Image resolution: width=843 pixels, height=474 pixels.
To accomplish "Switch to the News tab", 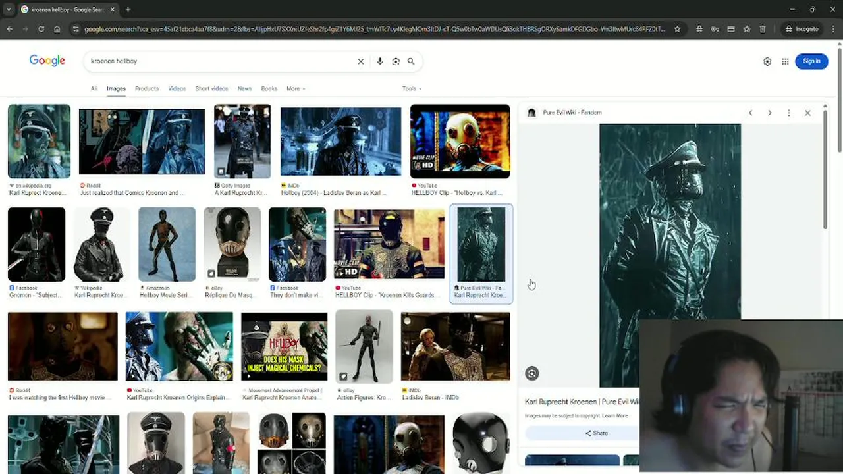I will pos(244,88).
